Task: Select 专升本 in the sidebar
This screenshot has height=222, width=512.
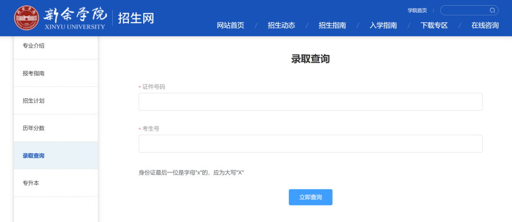Action: tap(56, 183)
